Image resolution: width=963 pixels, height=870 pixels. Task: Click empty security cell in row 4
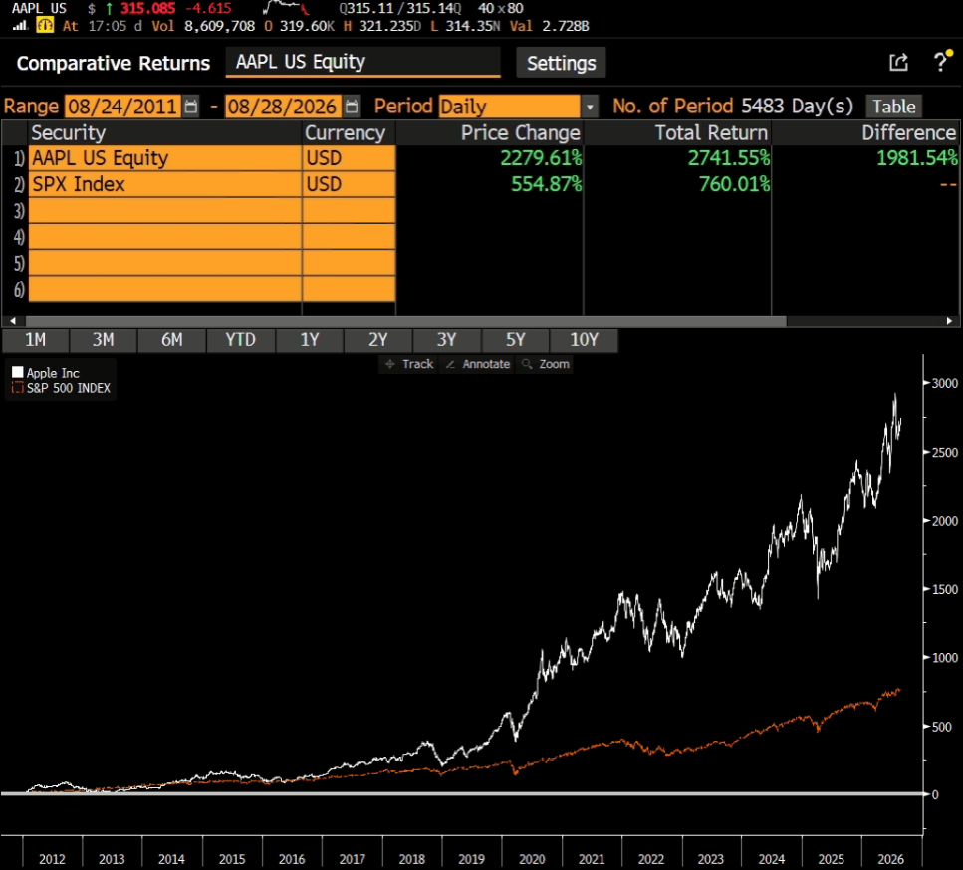pyautogui.click(x=164, y=236)
